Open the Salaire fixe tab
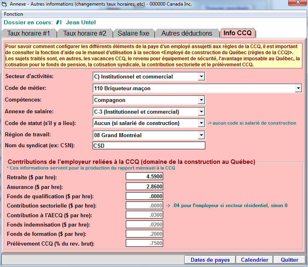Screen dimensions: 308x267 click(134, 33)
